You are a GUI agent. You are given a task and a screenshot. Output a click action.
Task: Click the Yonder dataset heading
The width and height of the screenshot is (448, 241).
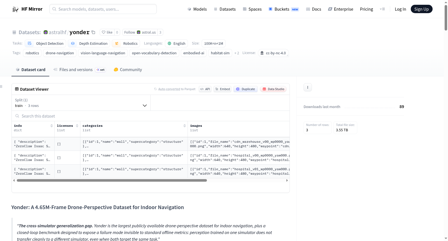coord(97,207)
